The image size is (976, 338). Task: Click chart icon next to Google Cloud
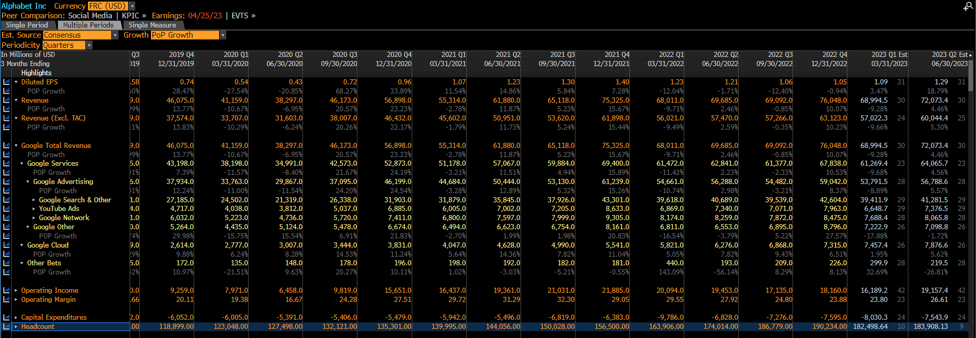tap(7, 245)
